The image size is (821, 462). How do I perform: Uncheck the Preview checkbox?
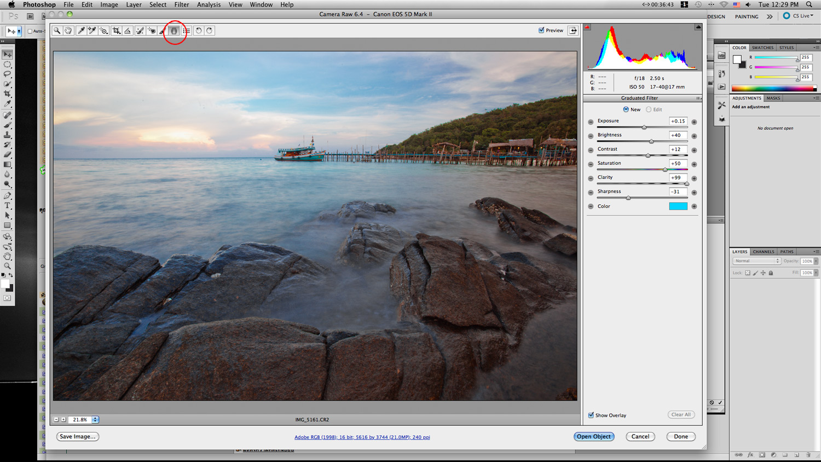pyautogui.click(x=541, y=31)
